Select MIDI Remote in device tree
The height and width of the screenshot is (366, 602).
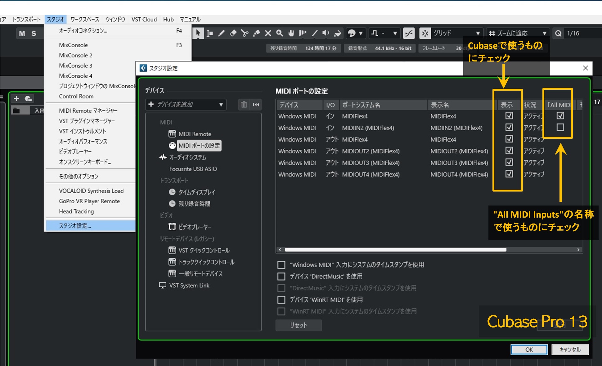pos(195,134)
